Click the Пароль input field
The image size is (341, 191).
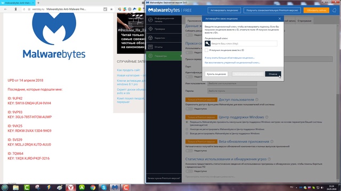coord(232,91)
